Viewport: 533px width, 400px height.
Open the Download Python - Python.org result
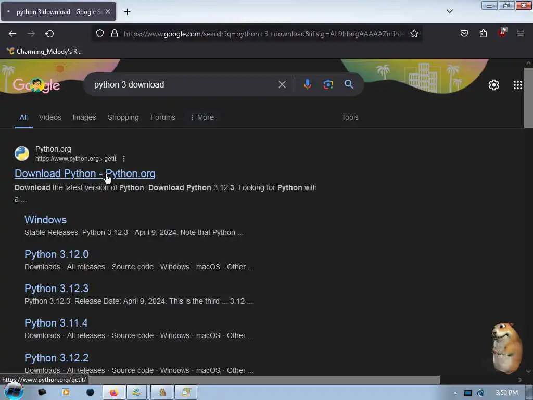pyautogui.click(x=85, y=173)
